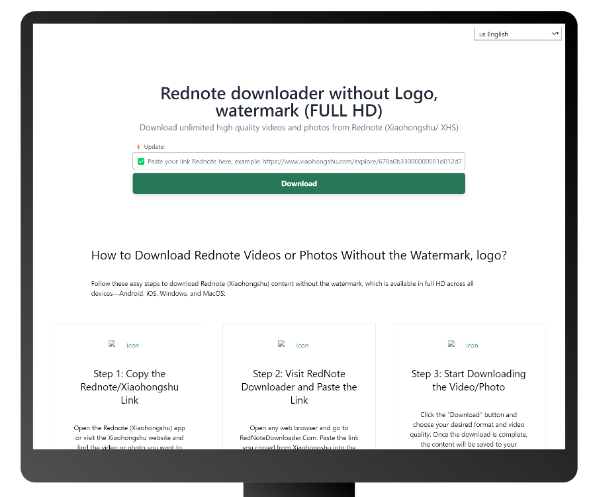This screenshot has height=497, width=591.
Task: Click the green checkmark in link field
Action: pyautogui.click(x=141, y=161)
